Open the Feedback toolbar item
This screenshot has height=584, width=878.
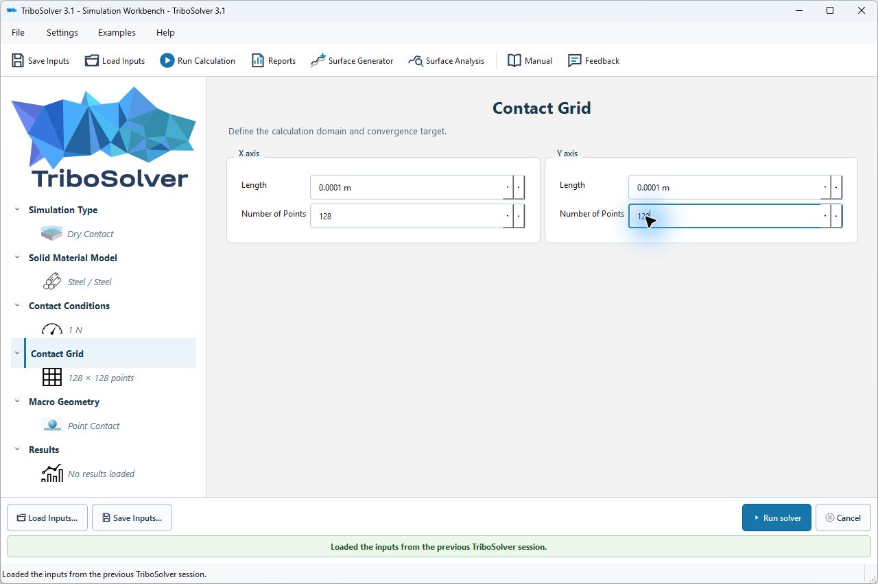(593, 61)
